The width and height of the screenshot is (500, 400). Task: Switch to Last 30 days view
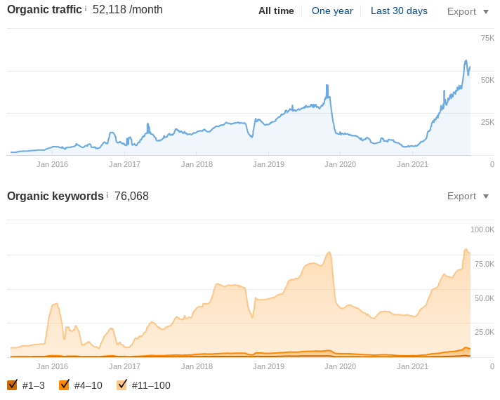click(x=399, y=11)
